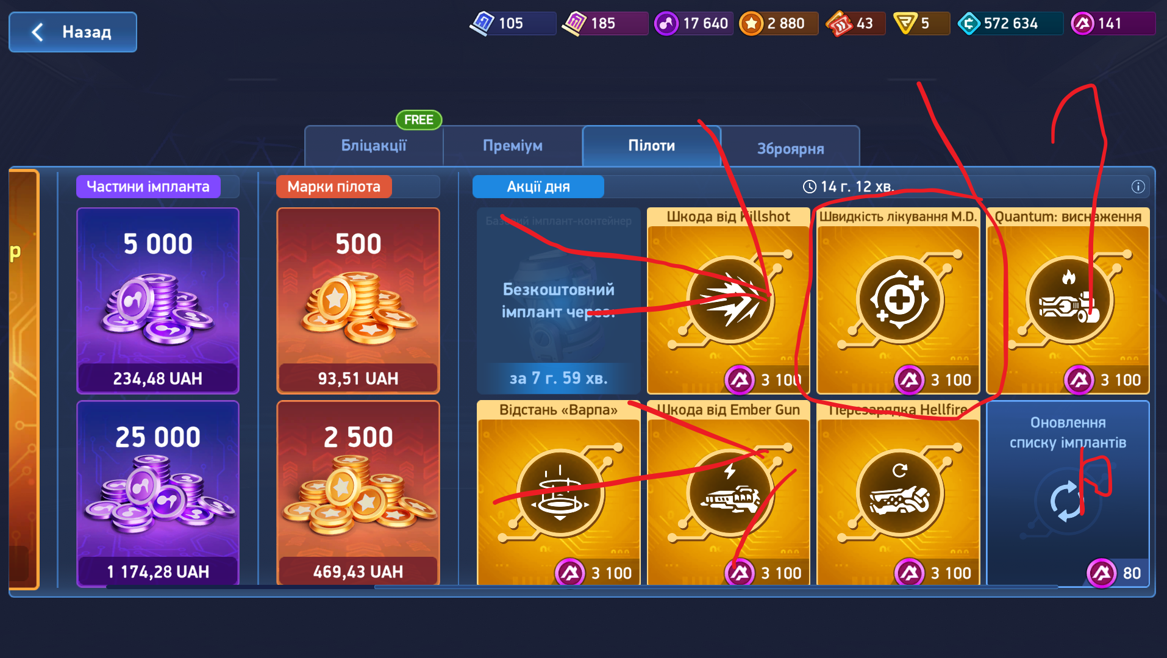Select the Пілоти tab
This screenshot has height=658, width=1167.
(652, 146)
